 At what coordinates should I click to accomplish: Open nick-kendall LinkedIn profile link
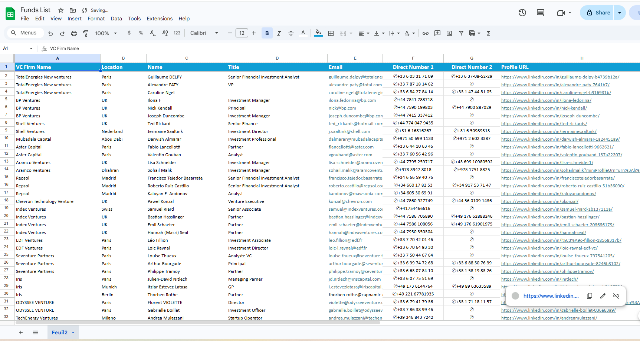[x=544, y=108]
